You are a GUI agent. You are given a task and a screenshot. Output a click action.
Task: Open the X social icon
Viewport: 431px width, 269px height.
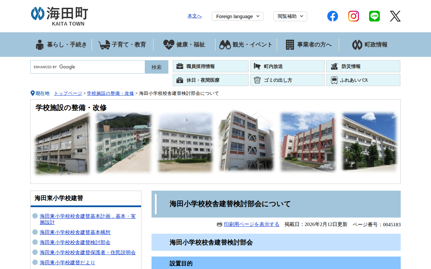[395, 16]
